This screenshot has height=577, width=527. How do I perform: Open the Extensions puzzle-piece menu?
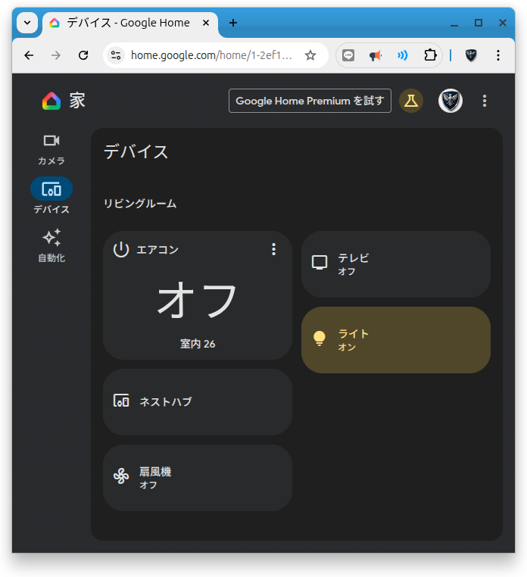(430, 55)
